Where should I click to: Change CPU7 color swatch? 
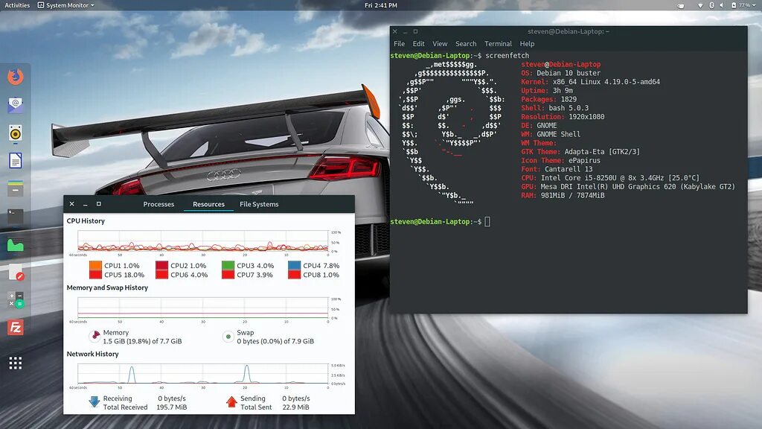point(228,275)
